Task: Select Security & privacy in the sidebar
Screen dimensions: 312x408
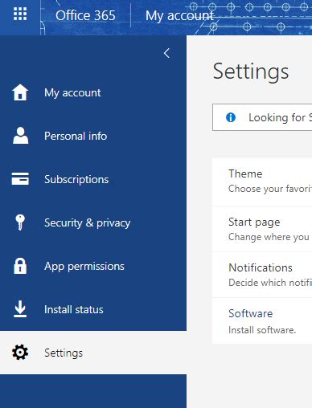Action: tap(88, 223)
